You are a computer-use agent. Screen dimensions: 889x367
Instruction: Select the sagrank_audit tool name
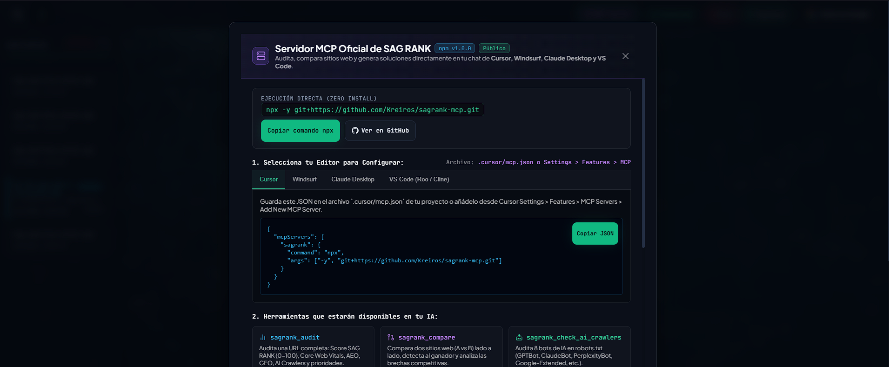coord(295,338)
